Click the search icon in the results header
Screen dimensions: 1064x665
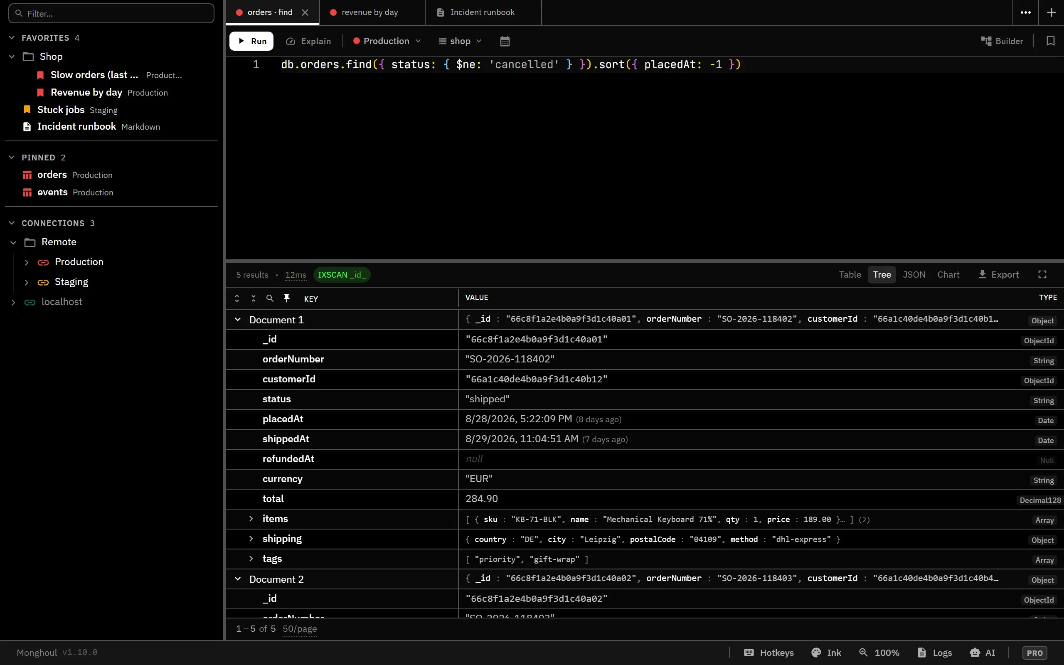[270, 298]
